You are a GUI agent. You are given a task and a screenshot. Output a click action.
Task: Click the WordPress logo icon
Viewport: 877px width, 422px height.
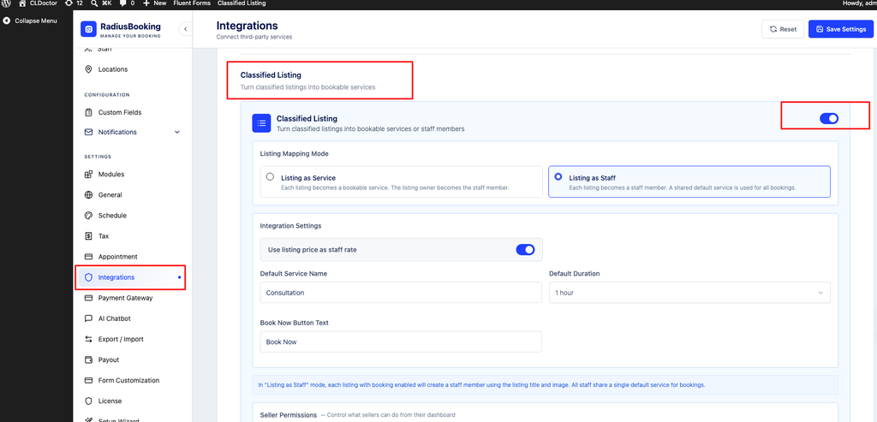(x=7, y=3)
